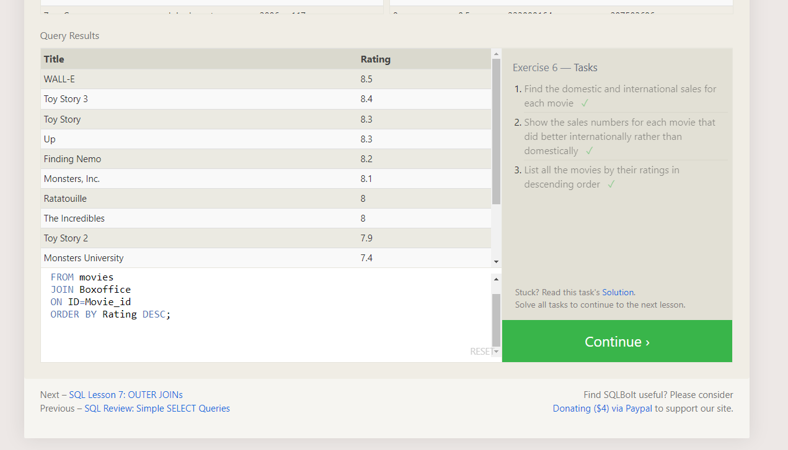Follow the Donating ($4) via Paypal link
The height and width of the screenshot is (450, 788).
[x=603, y=409]
